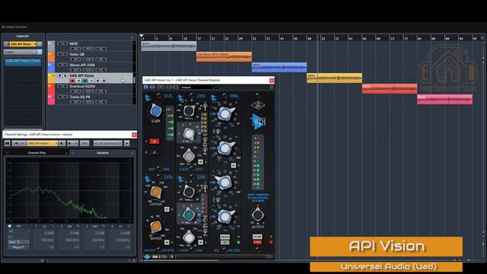
Task: Click the bottom 550L EQ band knob
Action: tap(225, 216)
